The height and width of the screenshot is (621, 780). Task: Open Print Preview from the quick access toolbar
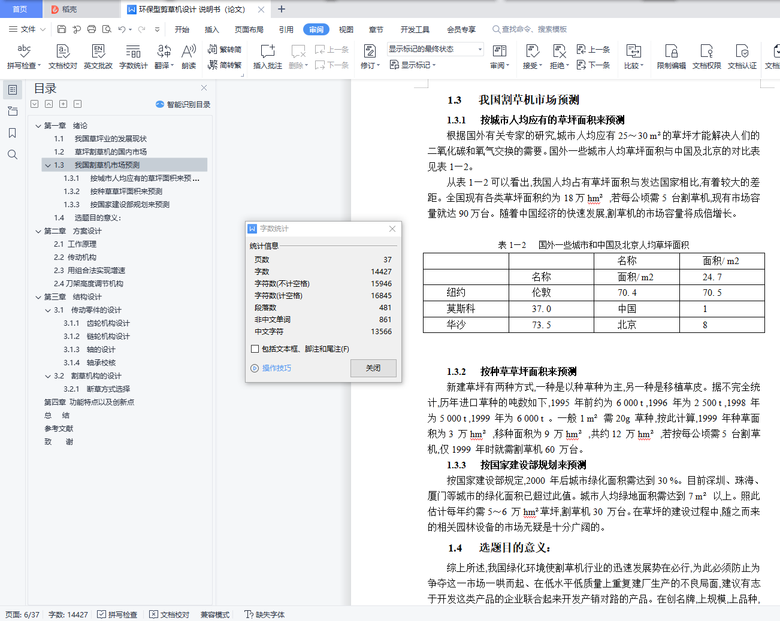pyautogui.click(x=107, y=29)
